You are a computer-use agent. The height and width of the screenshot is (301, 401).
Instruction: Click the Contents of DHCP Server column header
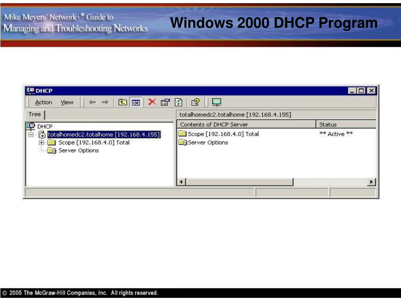pos(247,124)
